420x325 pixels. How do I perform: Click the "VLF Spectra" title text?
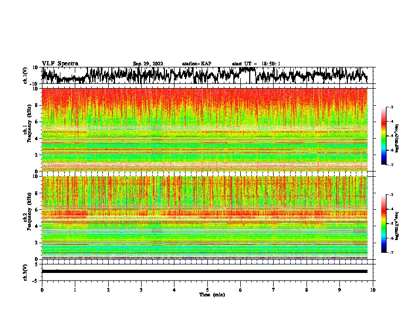coord(60,64)
